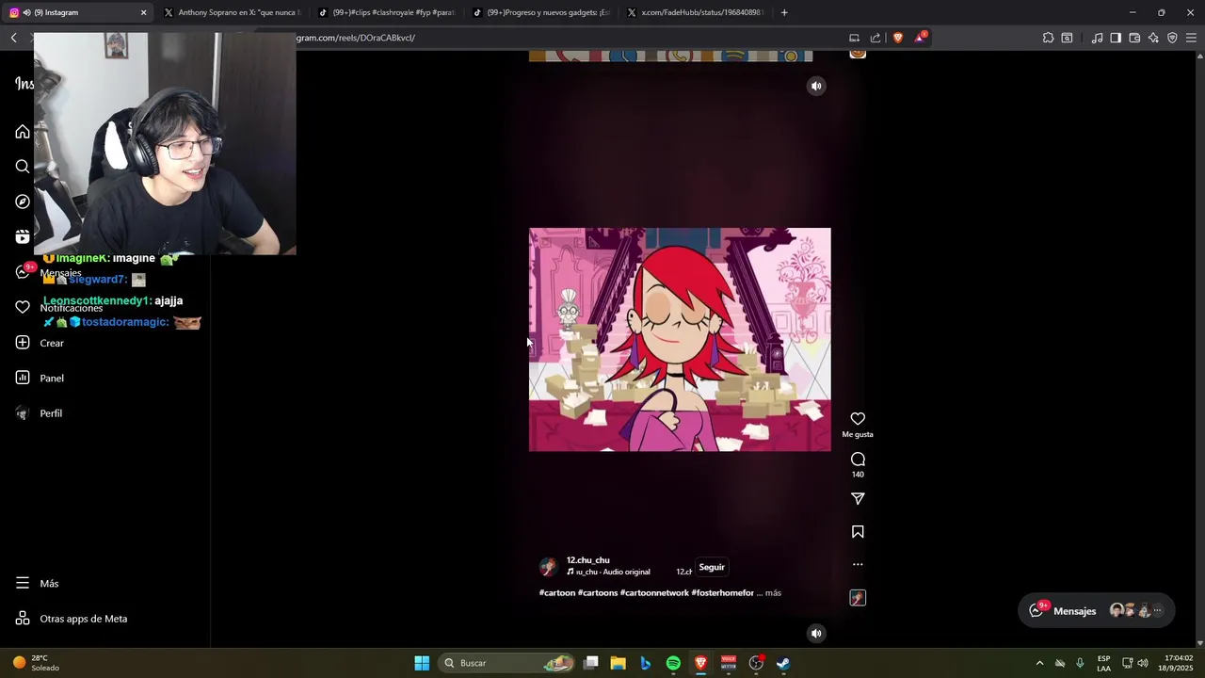Open Brave Rewards triangle icon

coord(920,38)
